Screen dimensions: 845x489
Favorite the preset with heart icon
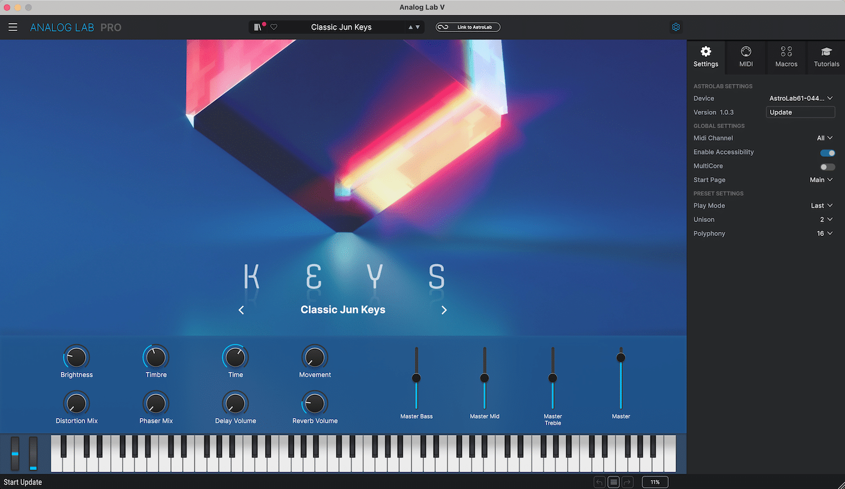274,27
